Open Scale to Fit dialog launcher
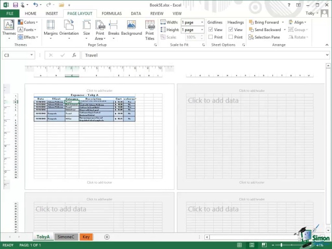Viewport: 332px width, 249px height. pos(203,45)
